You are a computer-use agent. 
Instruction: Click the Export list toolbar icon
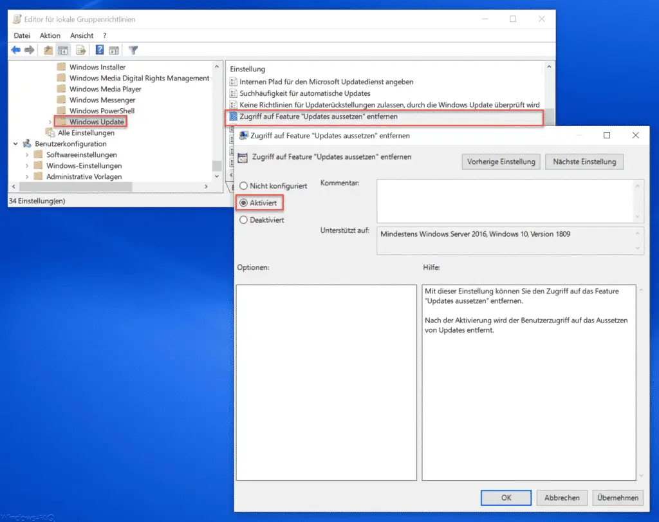click(x=80, y=50)
